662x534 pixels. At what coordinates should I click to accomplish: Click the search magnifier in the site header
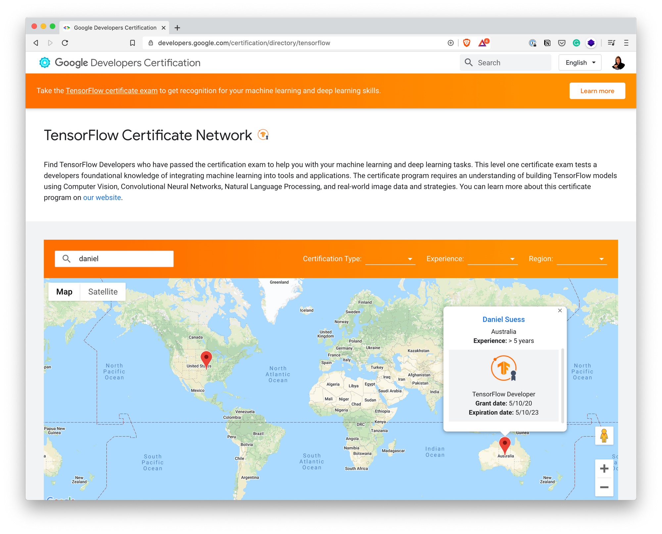(469, 62)
